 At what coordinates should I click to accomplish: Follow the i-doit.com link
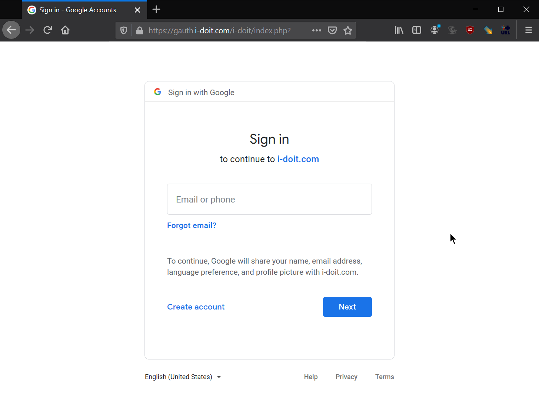pos(298,159)
